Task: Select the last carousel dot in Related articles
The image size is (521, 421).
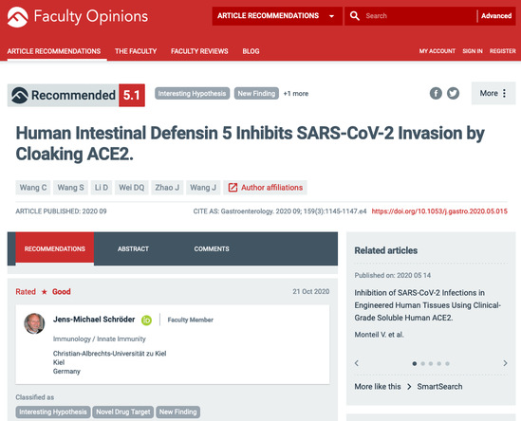Action: click(x=447, y=363)
